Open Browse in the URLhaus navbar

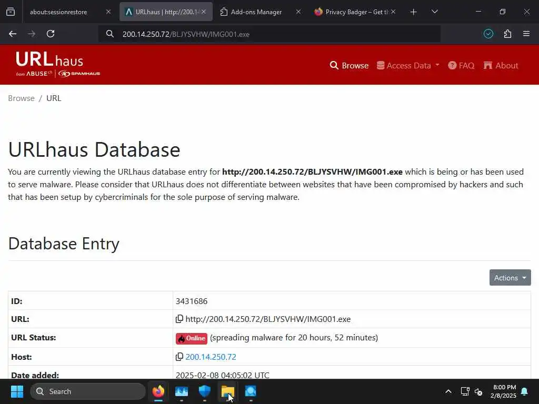click(x=349, y=65)
